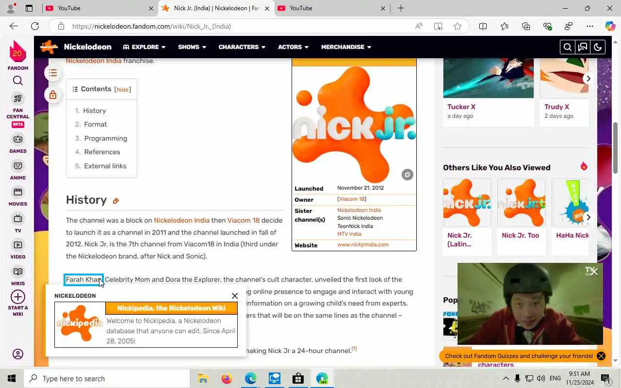The height and width of the screenshot is (388, 621).
Task: Click the Start a Wiki plus icon
Action: pyautogui.click(x=18, y=297)
